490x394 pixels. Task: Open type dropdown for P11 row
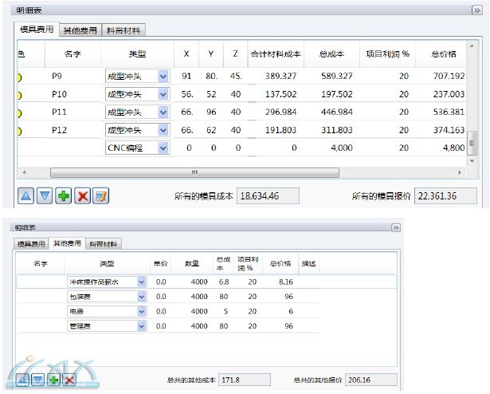[163, 112]
